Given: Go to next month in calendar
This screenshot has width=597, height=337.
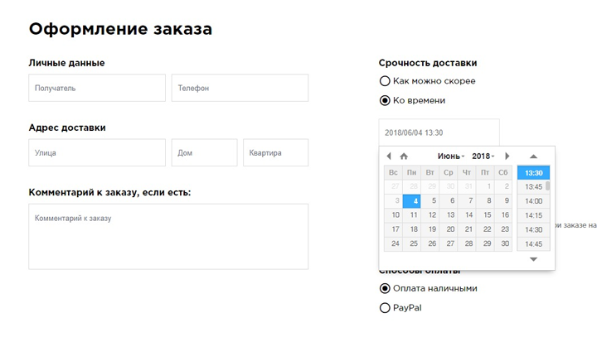Looking at the screenshot, I should (507, 156).
